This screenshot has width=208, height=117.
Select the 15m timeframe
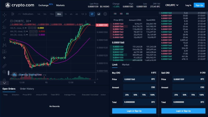tap(52, 14)
